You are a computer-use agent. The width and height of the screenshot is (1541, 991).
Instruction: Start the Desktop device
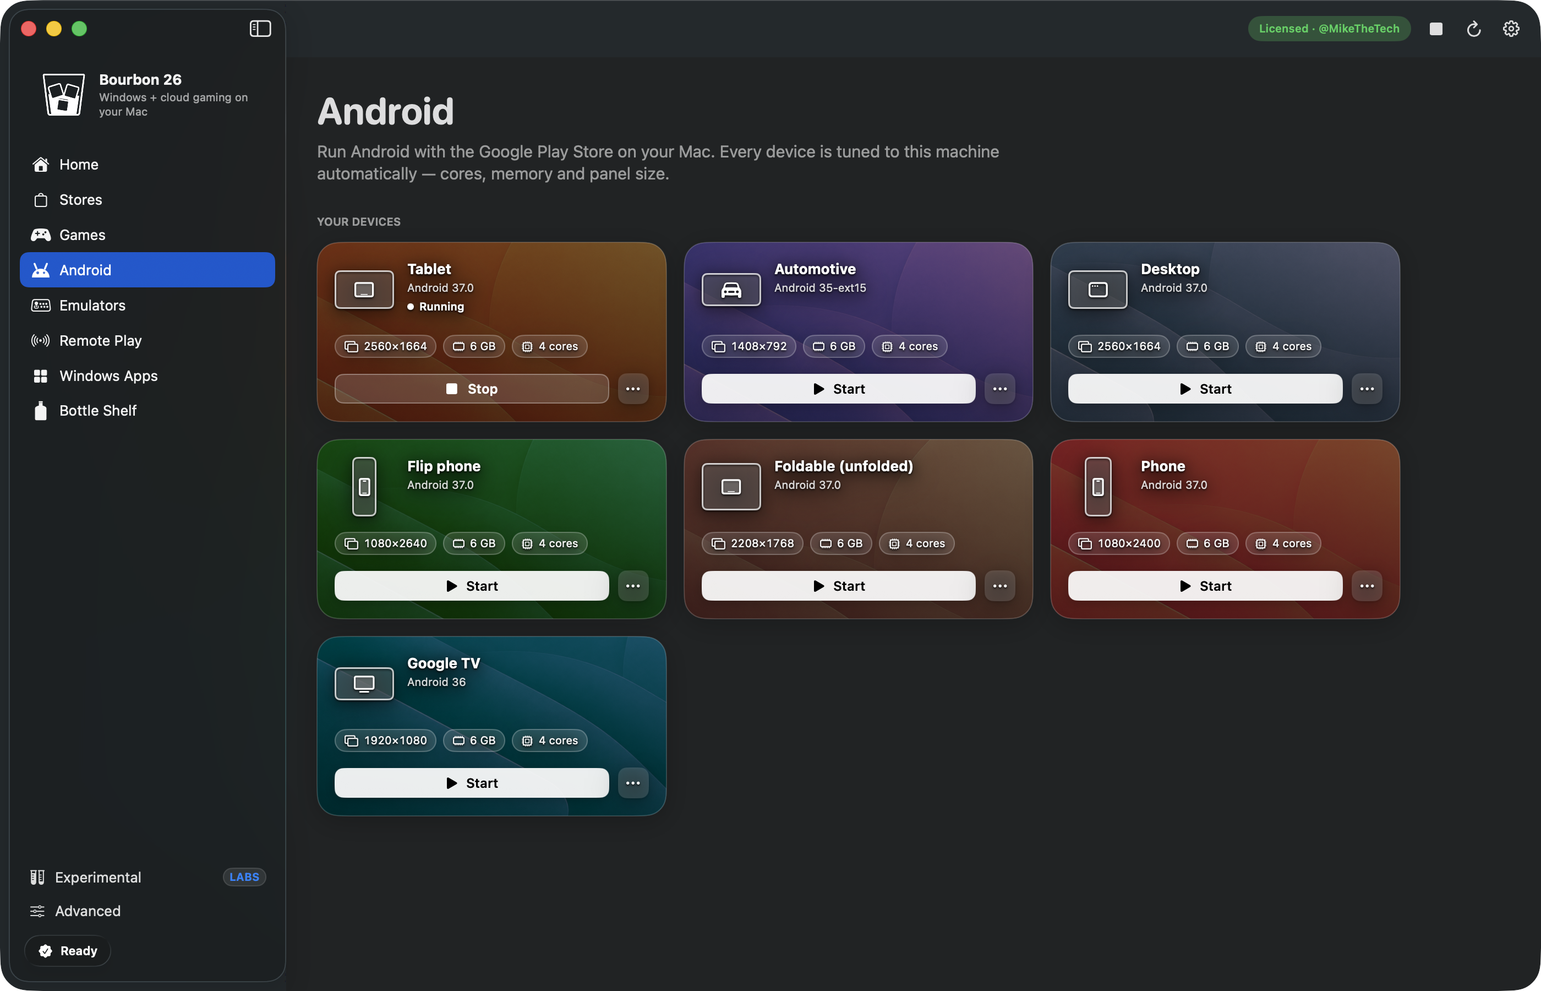pyautogui.click(x=1205, y=389)
